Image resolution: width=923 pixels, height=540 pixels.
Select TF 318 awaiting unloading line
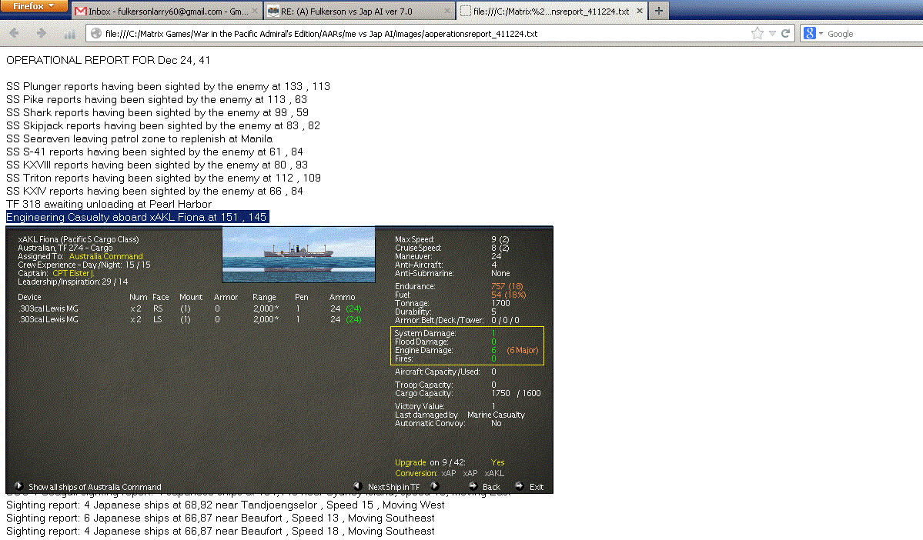[x=109, y=204]
